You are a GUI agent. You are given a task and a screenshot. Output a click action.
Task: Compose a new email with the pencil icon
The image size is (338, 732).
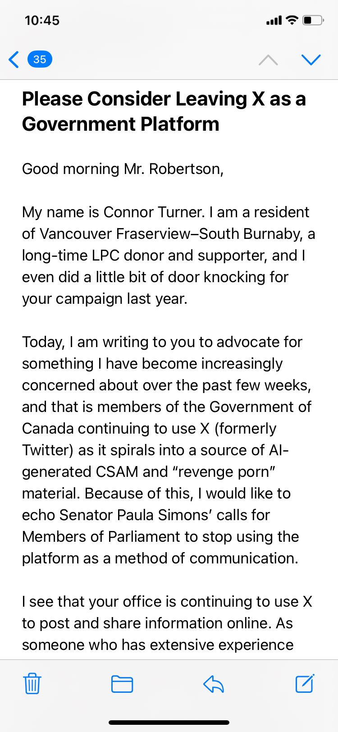(x=305, y=683)
